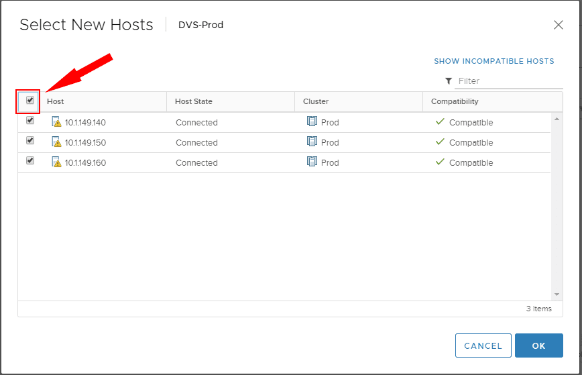The image size is (582, 375).
Task: Select host name 10.1.149.160
Action: pos(85,162)
